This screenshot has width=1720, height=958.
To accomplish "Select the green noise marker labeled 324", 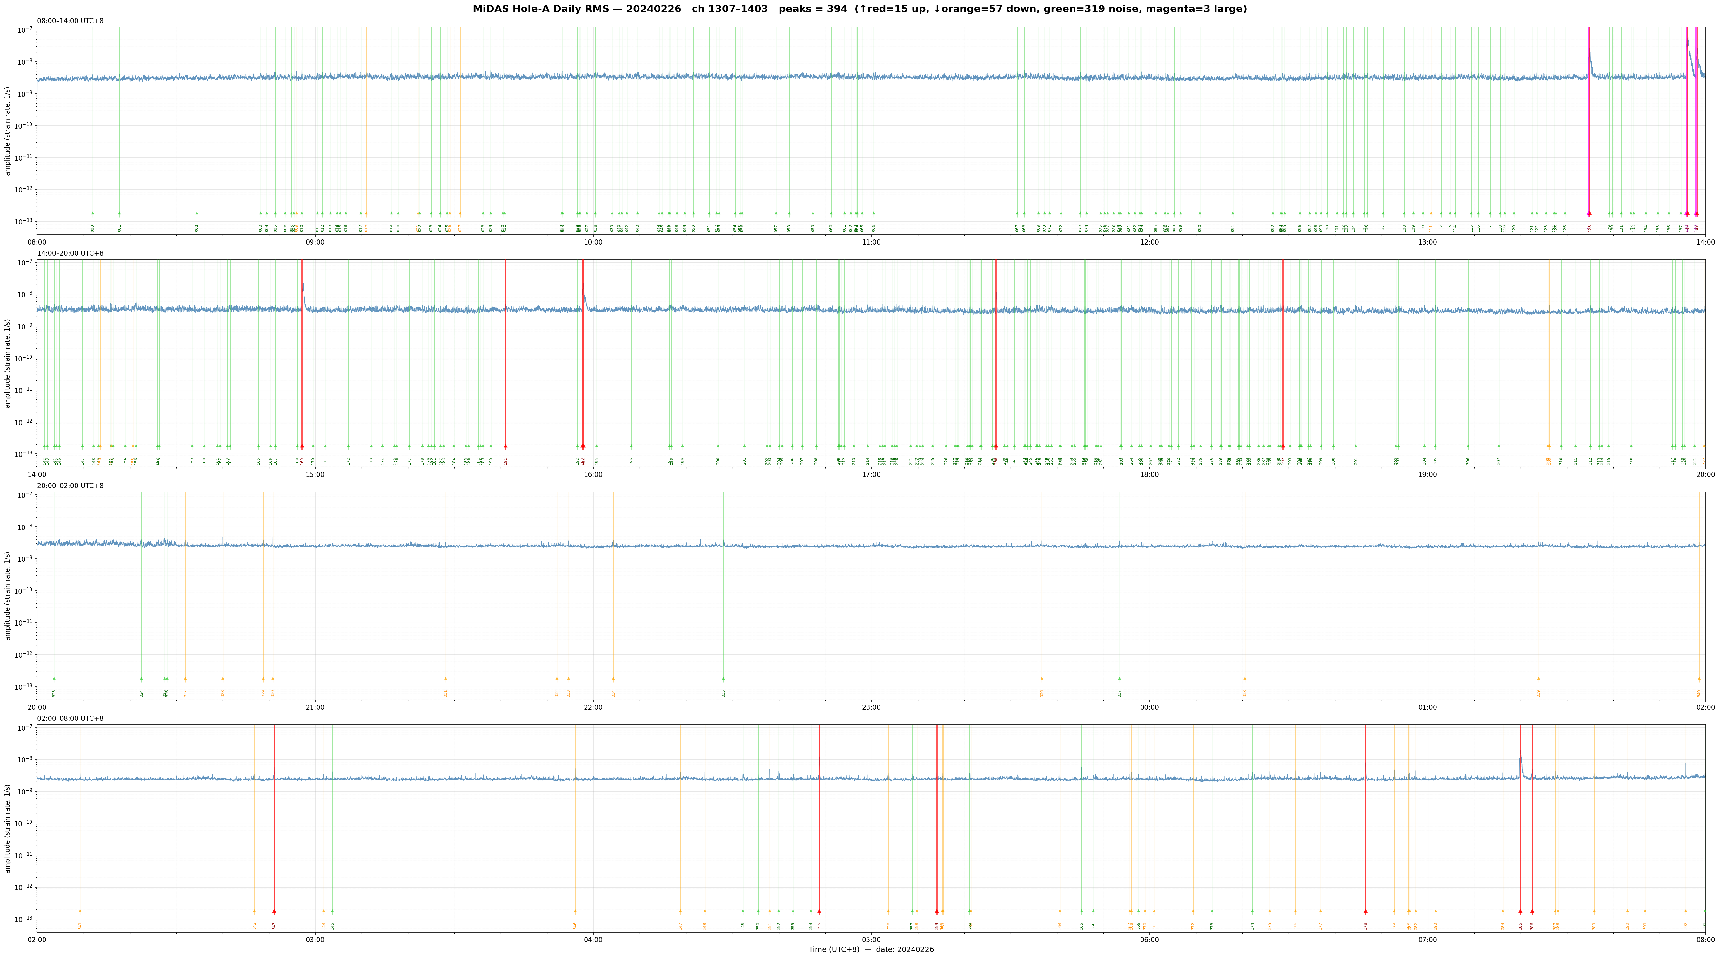I will click(x=142, y=678).
